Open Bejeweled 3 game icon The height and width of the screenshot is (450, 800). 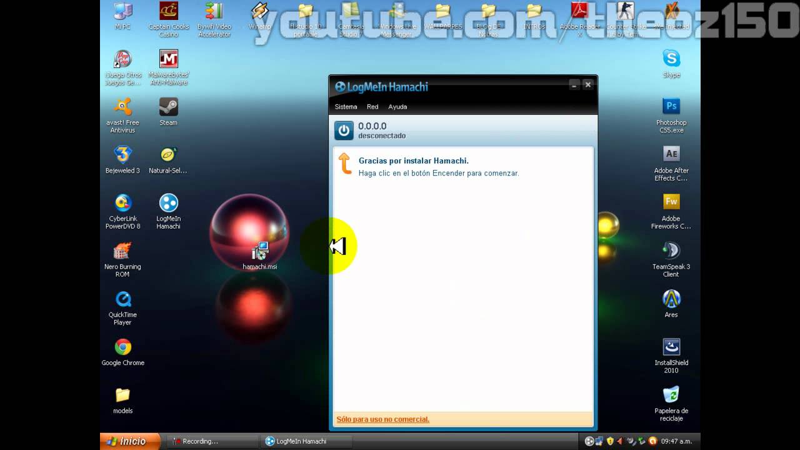coord(122,160)
